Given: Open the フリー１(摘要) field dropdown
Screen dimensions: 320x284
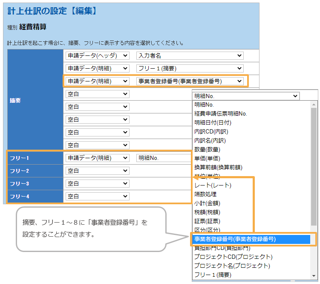Looking at the screenshot, I should [190, 68].
